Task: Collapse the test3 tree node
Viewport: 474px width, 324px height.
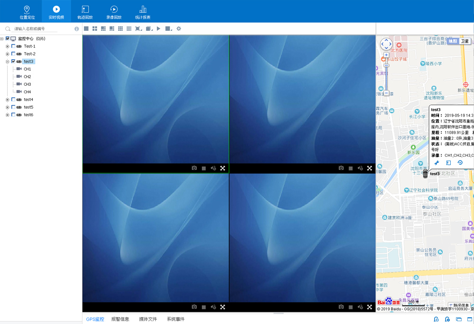Action: (x=8, y=62)
